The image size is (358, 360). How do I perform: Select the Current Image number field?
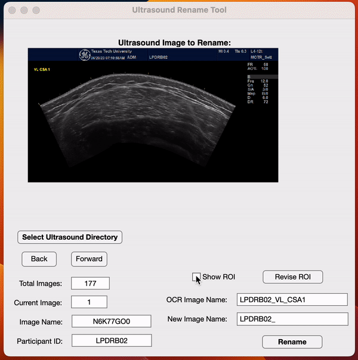click(x=89, y=302)
